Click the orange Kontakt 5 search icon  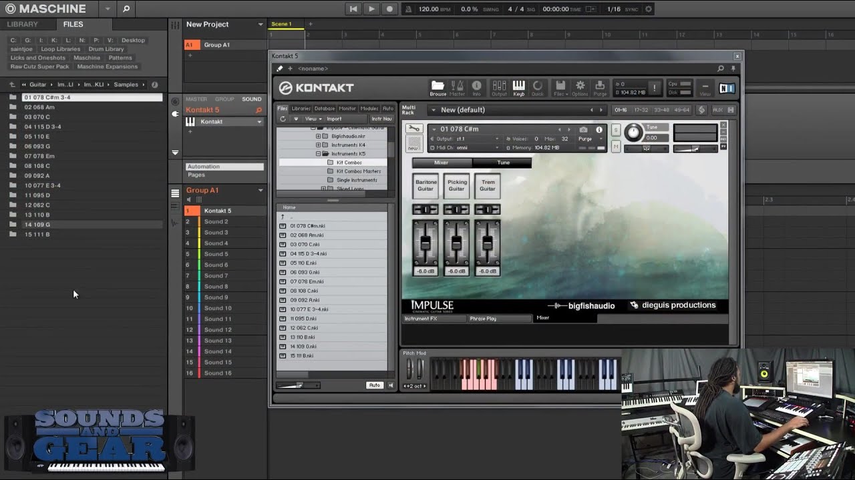259,110
